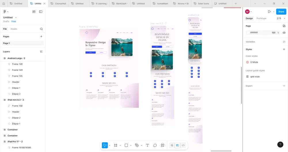Switch to the E Learning tab

[x=99, y=3]
